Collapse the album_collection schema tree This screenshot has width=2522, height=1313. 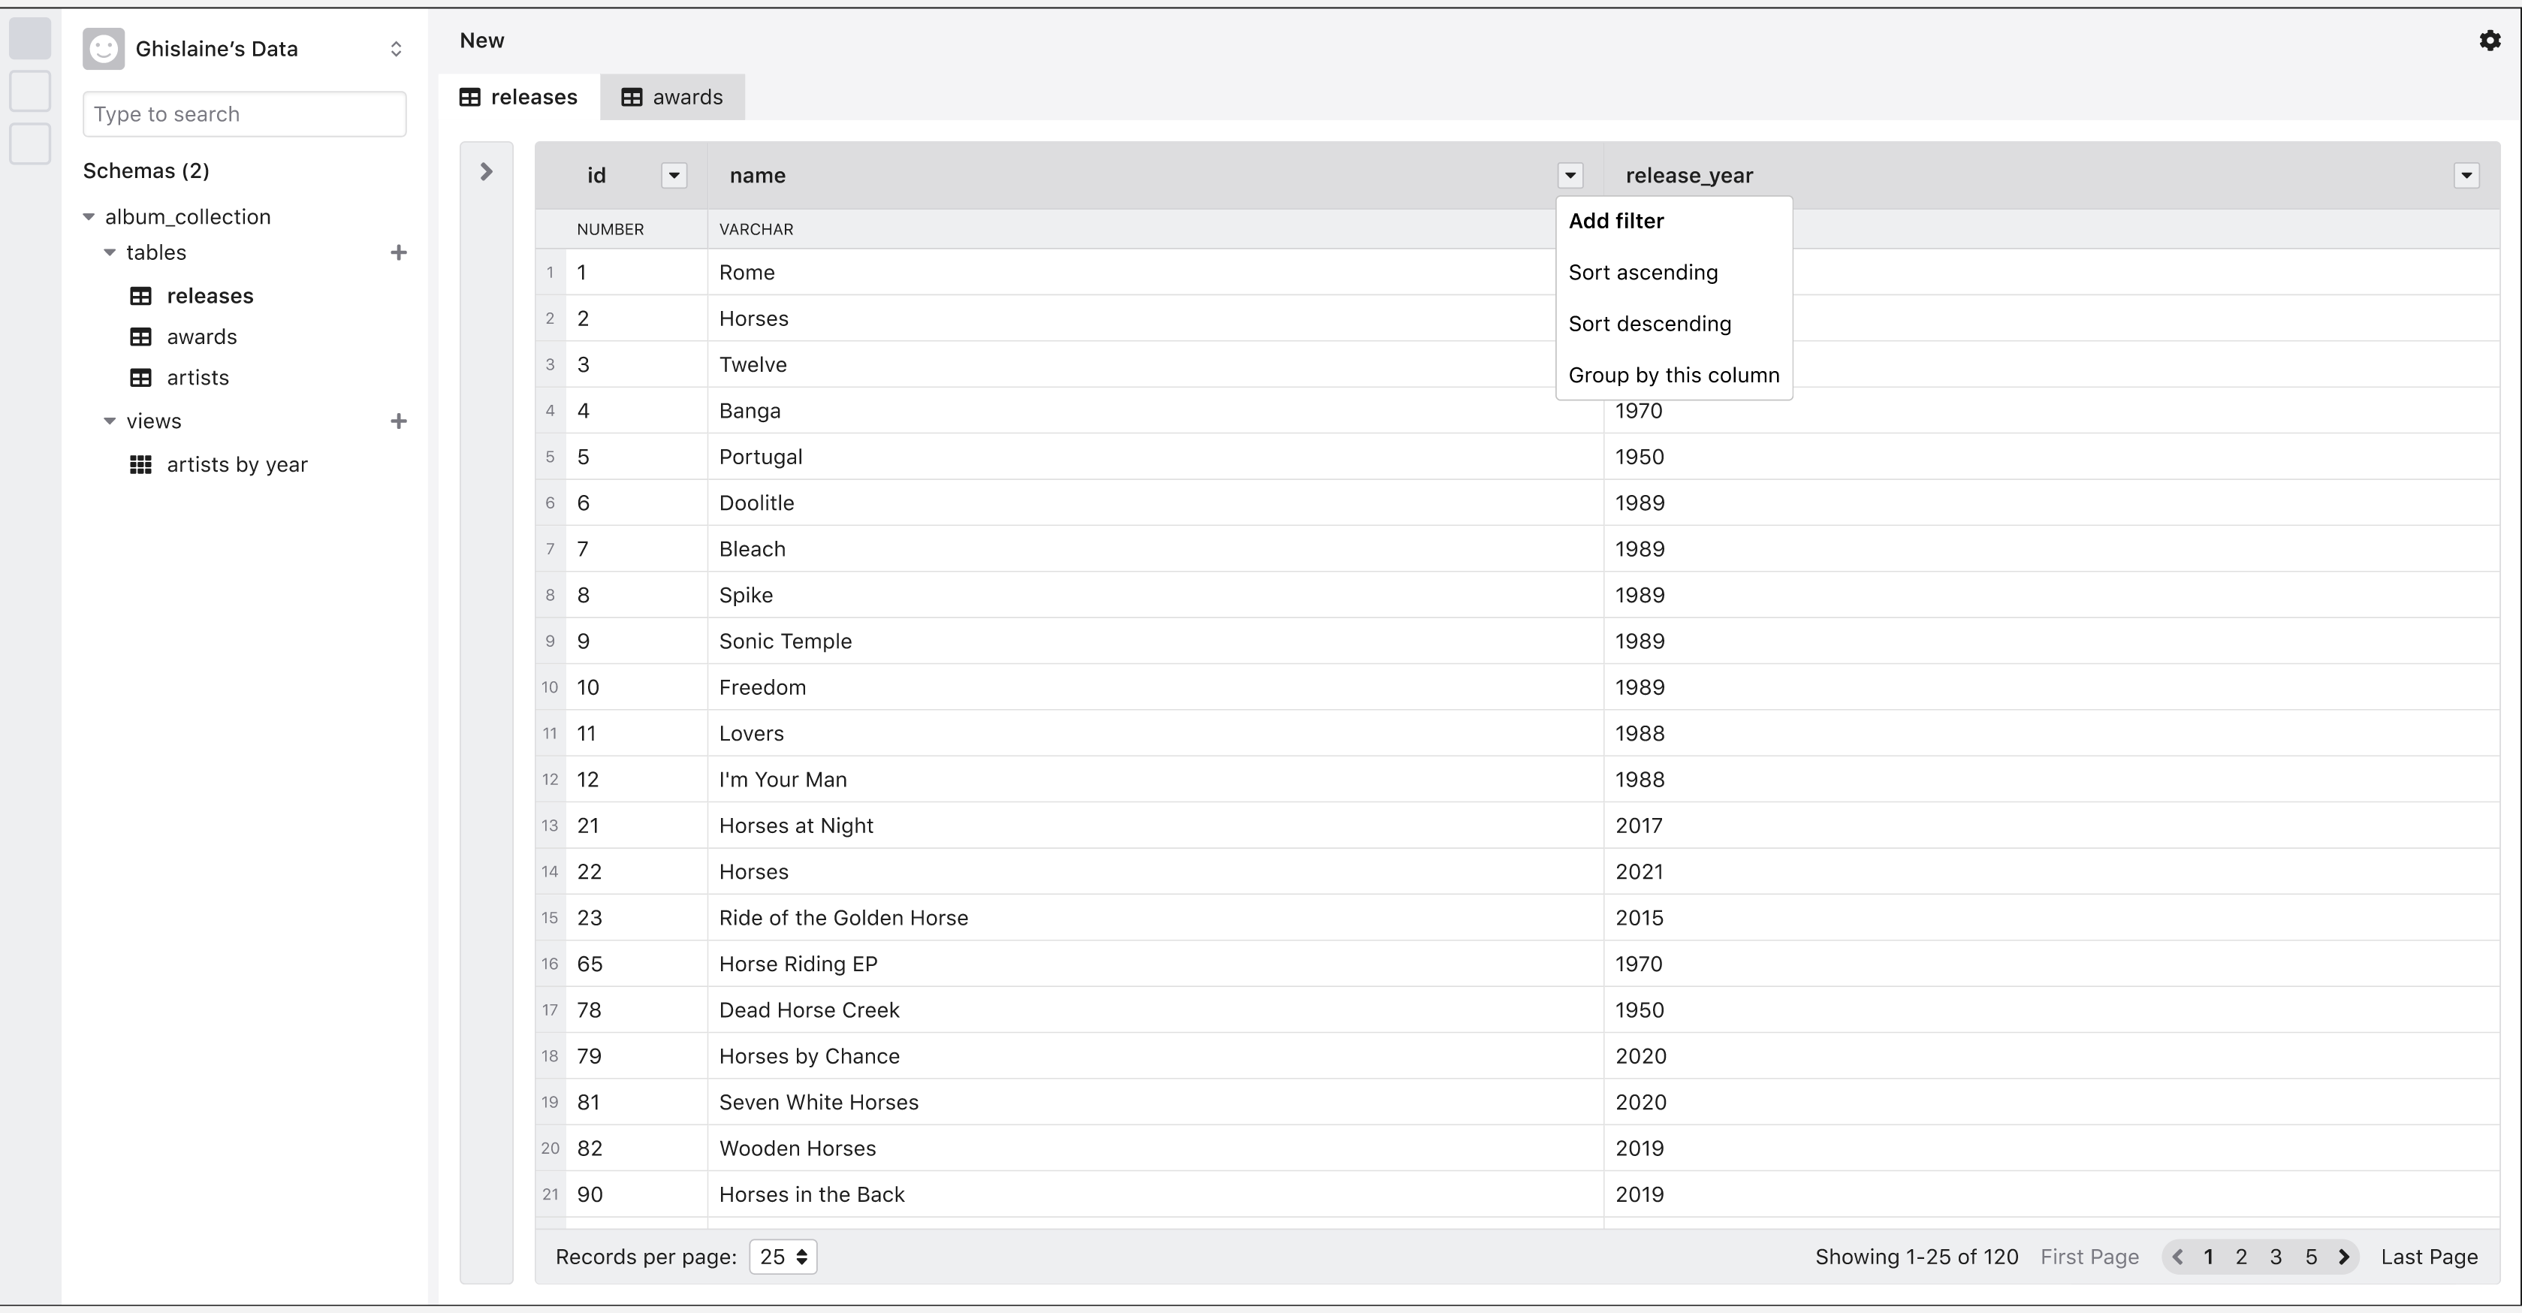[x=89, y=217]
